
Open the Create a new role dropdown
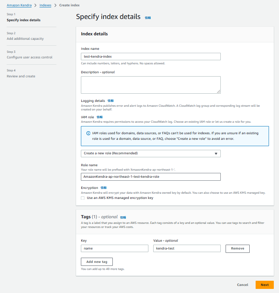point(151,154)
